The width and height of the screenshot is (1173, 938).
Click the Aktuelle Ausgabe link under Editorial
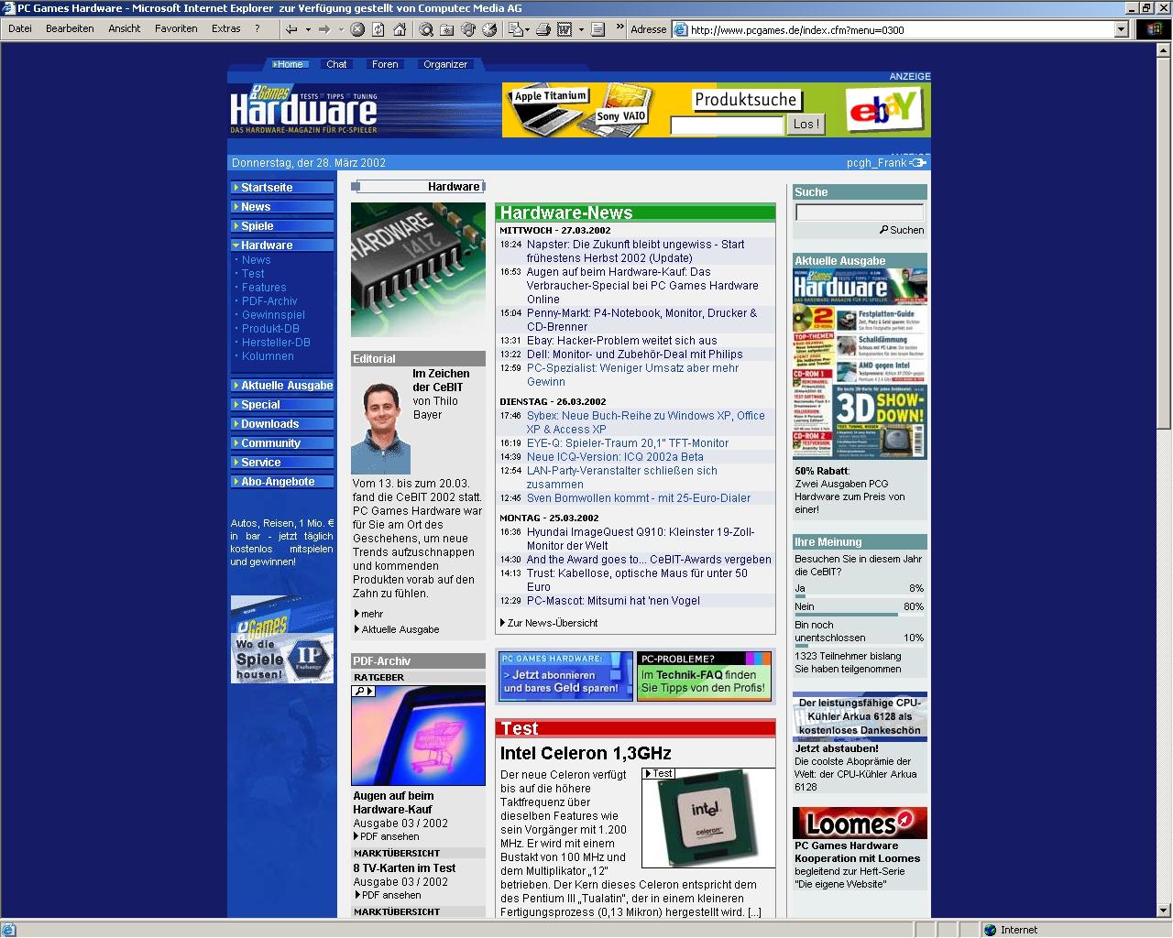(x=400, y=629)
